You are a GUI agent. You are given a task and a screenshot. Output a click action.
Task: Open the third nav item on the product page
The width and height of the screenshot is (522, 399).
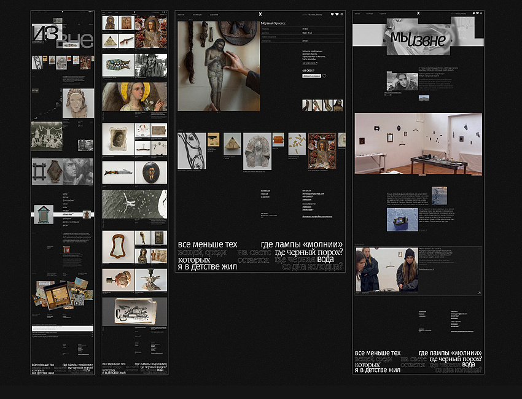(x=214, y=15)
